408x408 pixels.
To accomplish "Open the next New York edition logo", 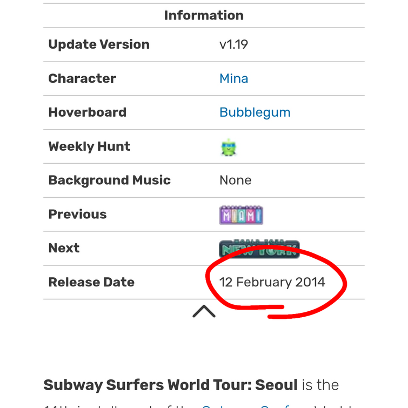I will pos(259,249).
